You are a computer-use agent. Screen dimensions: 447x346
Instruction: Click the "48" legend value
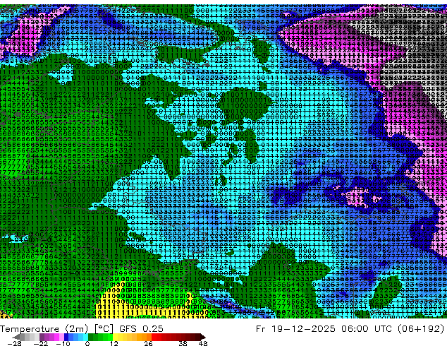(203, 343)
